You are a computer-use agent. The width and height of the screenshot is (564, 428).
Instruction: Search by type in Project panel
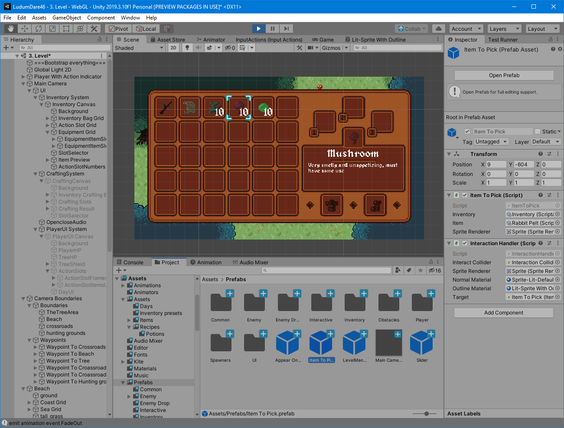coord(398,270)
